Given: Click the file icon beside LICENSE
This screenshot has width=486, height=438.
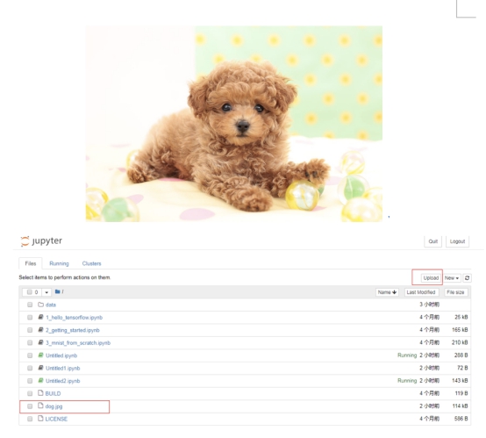Looking at the screenshot, I should coord(40,419).
